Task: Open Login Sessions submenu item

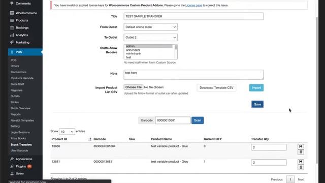Action: coord(20,132)
